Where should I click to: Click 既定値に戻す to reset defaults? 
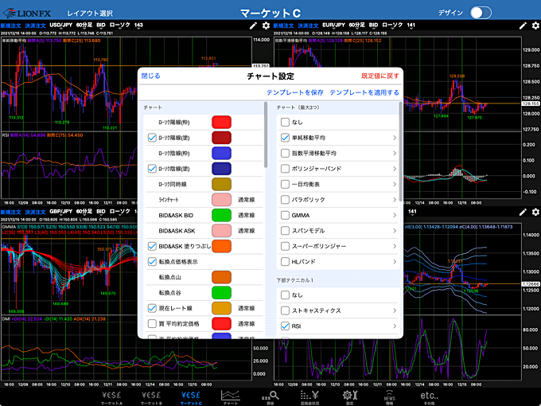click(x=380, y=76)
